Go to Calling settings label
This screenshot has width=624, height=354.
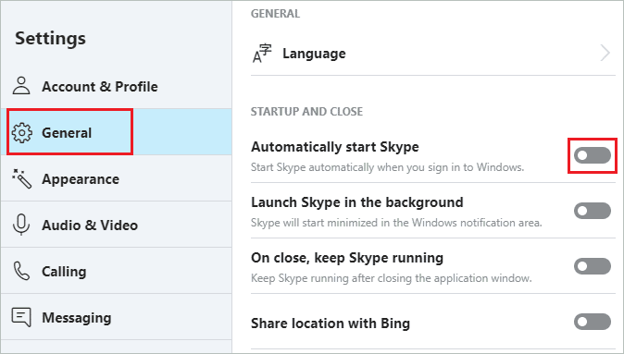point(64,272)
